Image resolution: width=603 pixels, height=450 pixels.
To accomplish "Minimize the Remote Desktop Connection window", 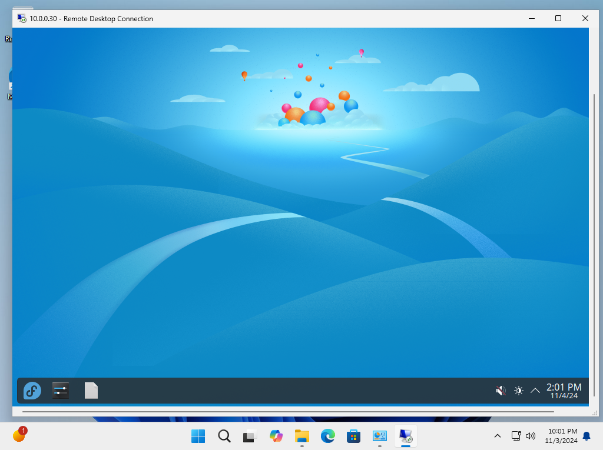I will pos(532,18).
